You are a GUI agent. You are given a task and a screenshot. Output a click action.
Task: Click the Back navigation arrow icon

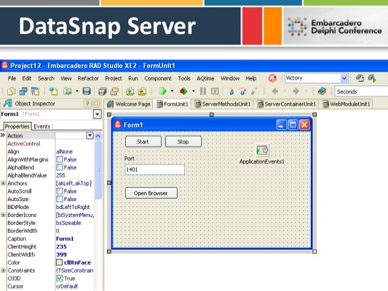(x=275, y=92)
